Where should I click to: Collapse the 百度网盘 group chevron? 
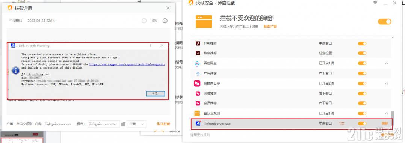click(387, 63)
